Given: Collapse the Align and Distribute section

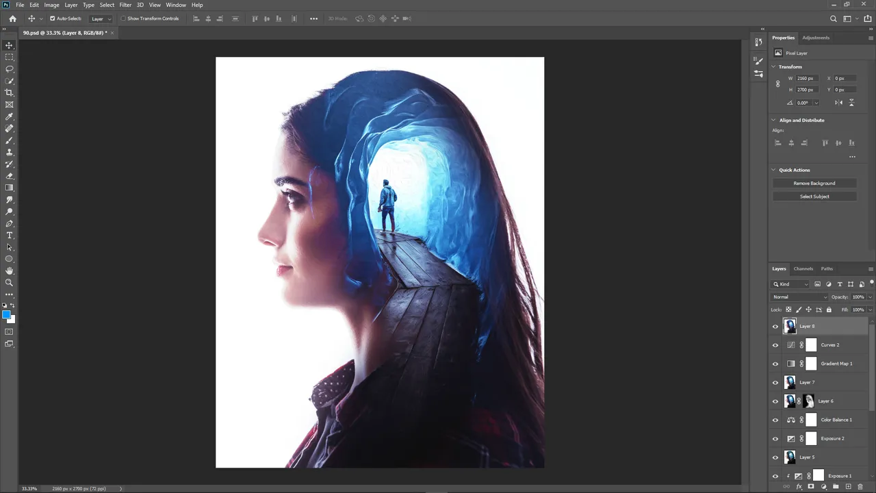Looking at the screenshot, I should point(773,121).
